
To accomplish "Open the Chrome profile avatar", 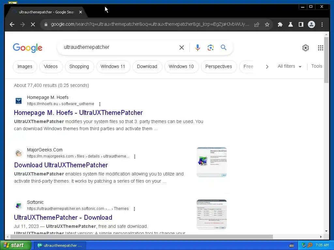I will click(x=311, y=24).
